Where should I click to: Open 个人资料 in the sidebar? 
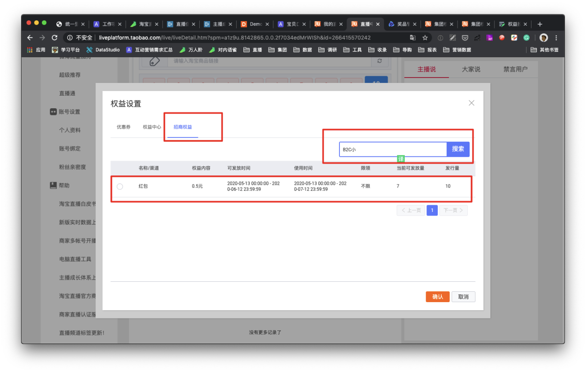[70, 130]
